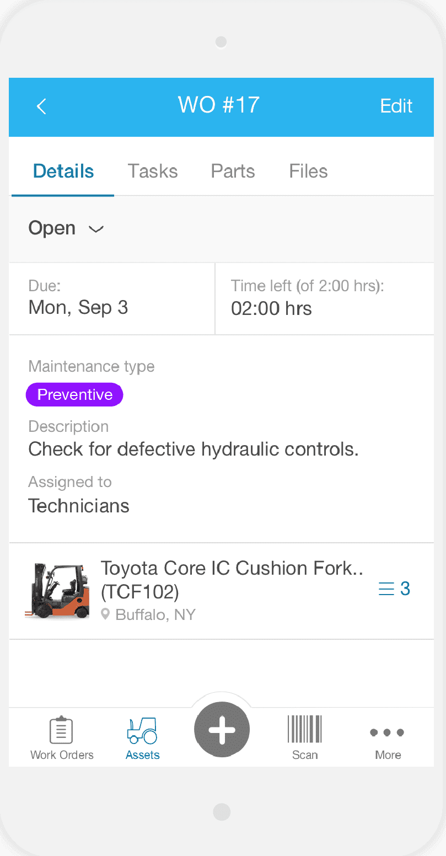Tap the Assets tractor icon

pos(142,730)
